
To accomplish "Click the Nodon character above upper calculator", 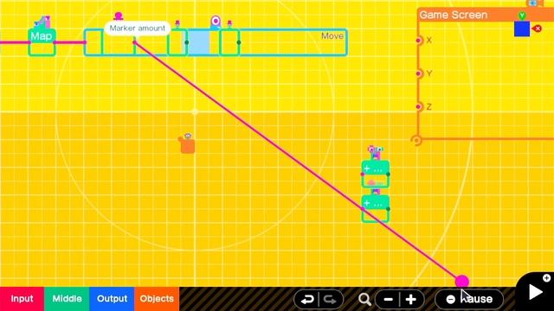I will (375, 153).
